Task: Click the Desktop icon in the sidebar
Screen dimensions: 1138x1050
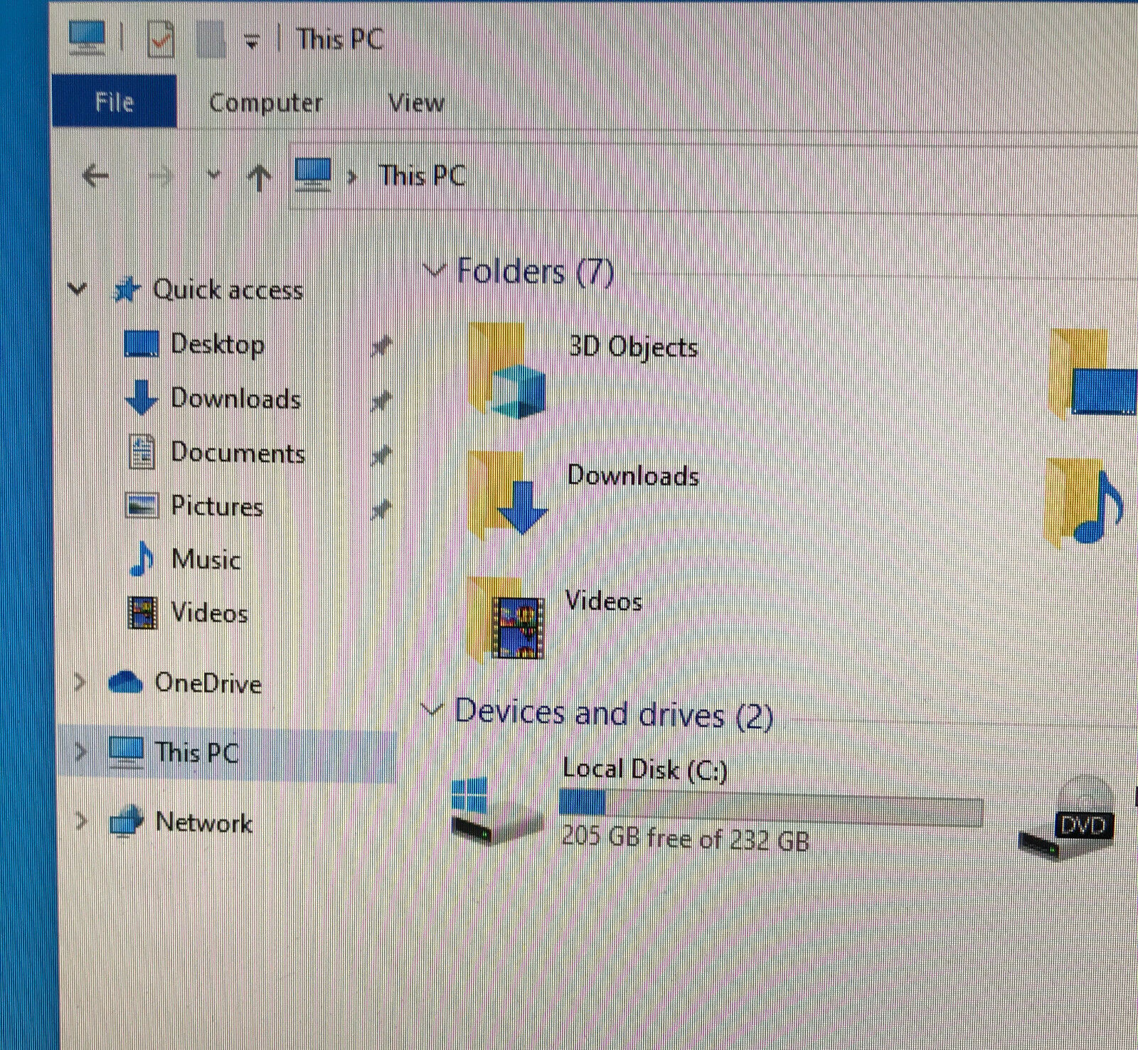Action: 141,343
